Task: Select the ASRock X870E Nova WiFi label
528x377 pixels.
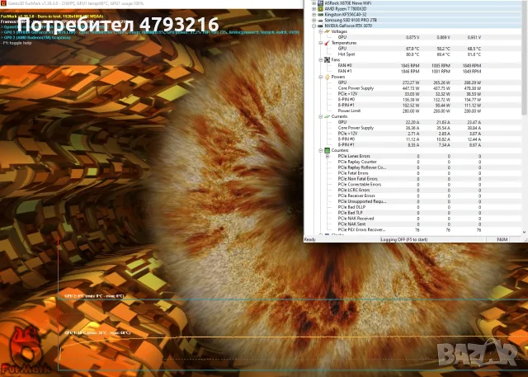Action: click(348, 3)
